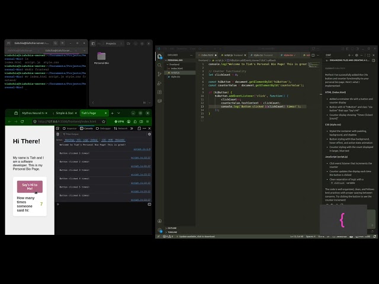Switch to style.css frontend editor tab
The width and height of the screenshot is (379, 284).
pyautogui.click(x=263, y=55)
